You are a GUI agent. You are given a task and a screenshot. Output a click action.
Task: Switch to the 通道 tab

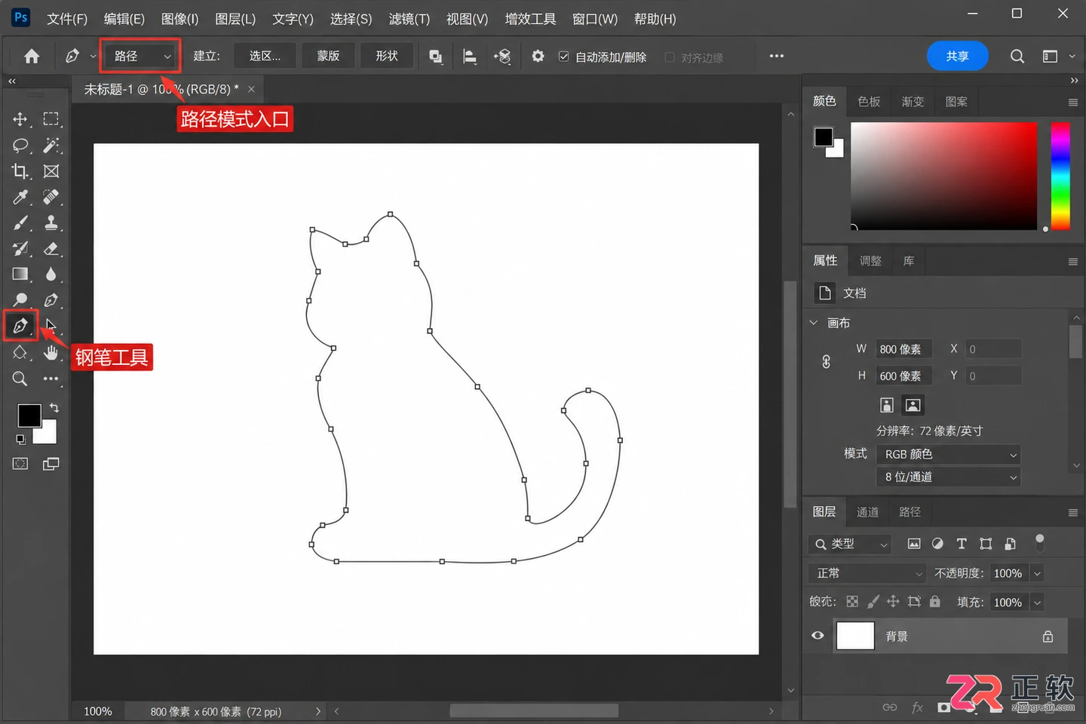pyautogui.click(x=867, y=512)
